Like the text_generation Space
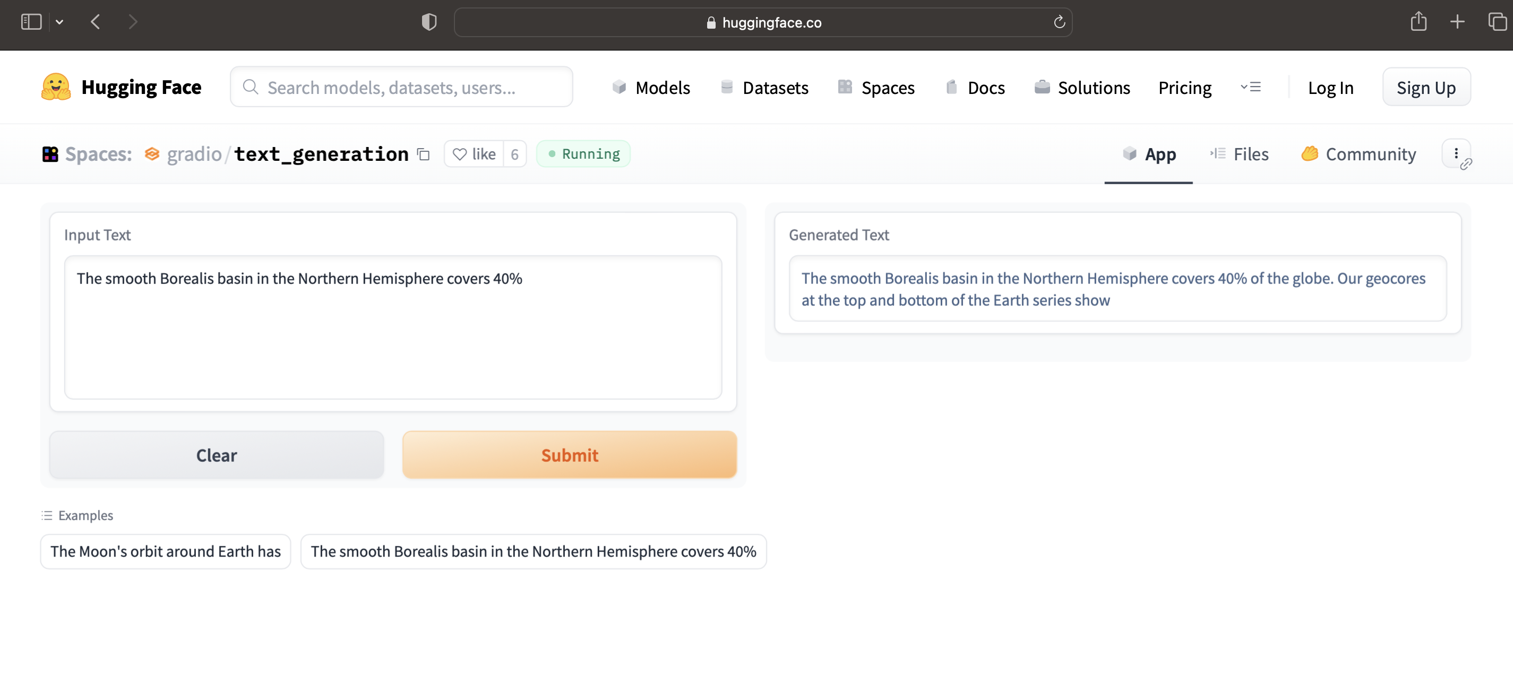The height and width of the screenshot is (689, 1513). click(474, 153)
